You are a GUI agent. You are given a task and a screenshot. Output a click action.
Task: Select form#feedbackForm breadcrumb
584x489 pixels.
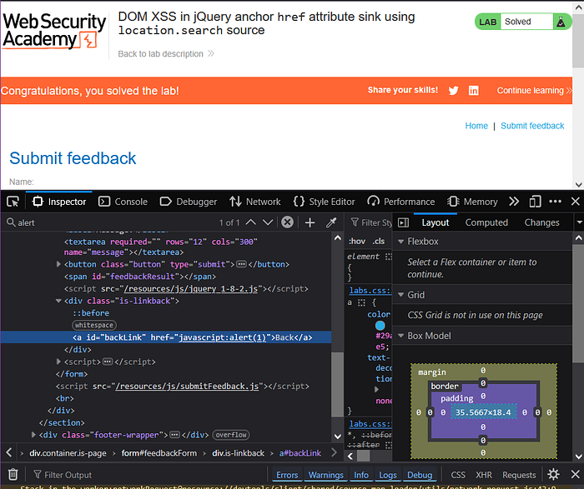coord(159,453)
